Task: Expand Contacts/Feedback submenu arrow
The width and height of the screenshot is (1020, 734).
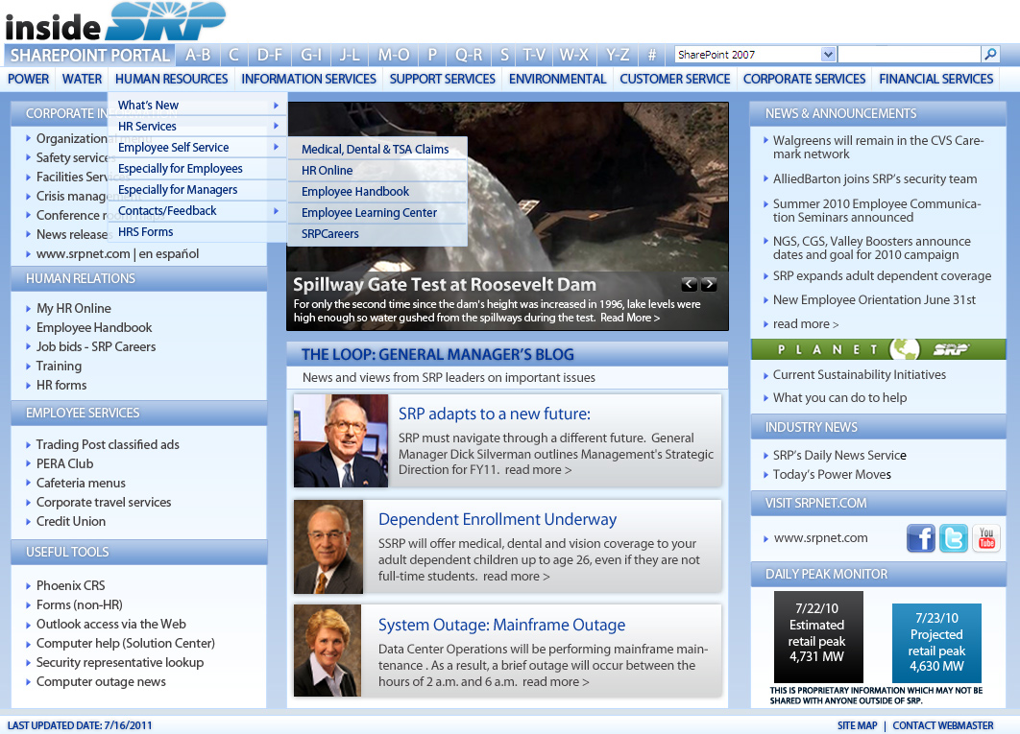Action: [x=276, y=211]
